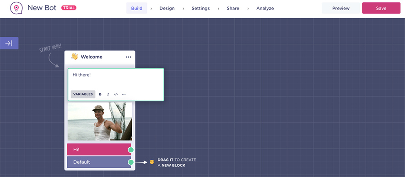
Task: Apply italic formatting in message editor
Action: 108,94
